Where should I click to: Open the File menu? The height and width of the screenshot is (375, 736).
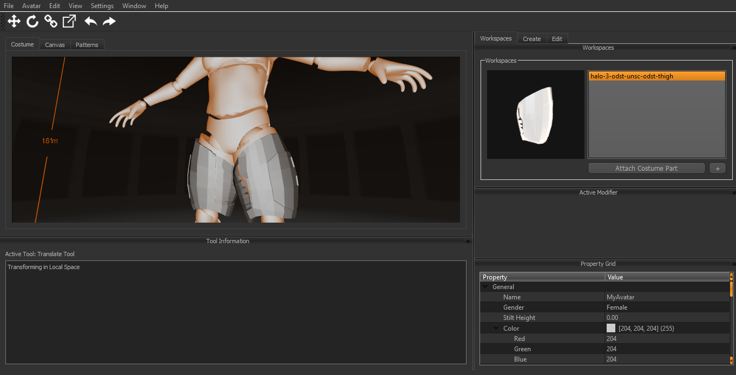click(x=9, y=6)
